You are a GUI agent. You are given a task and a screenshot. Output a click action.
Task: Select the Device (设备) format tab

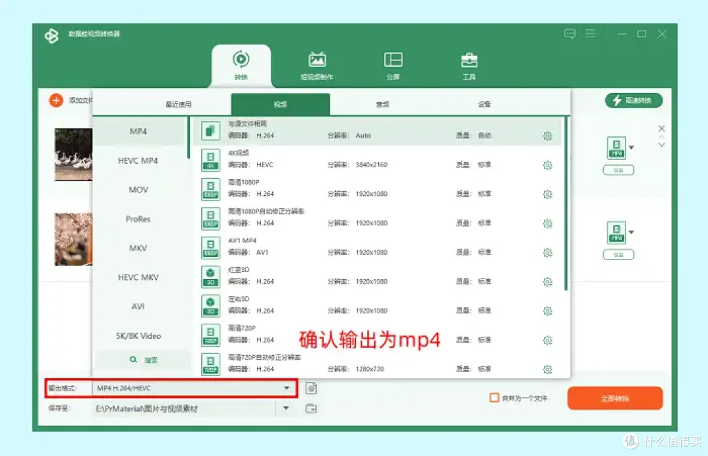click(484, 104)
